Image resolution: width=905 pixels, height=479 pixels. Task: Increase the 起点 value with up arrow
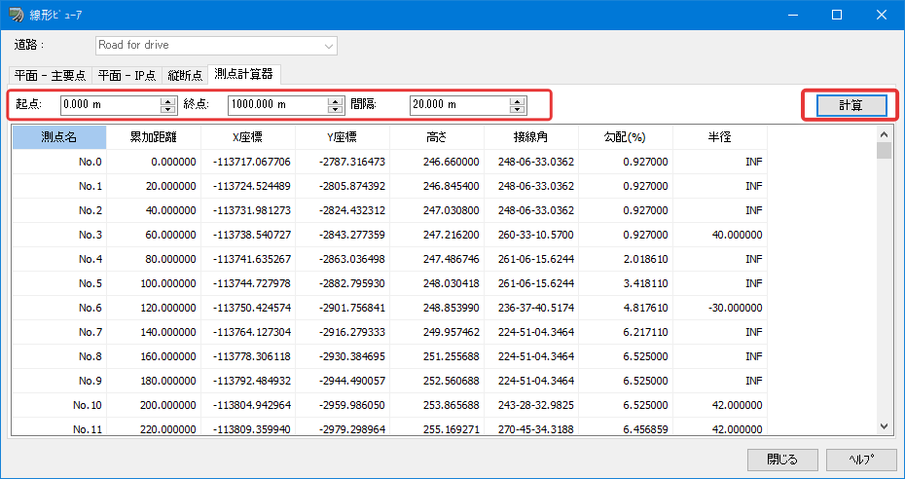pyautogui.click(x=168, y=101)
